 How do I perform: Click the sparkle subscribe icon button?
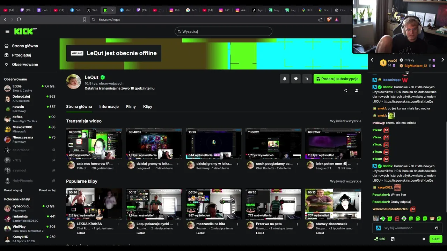pyautogui.click(x=307, y=79)
